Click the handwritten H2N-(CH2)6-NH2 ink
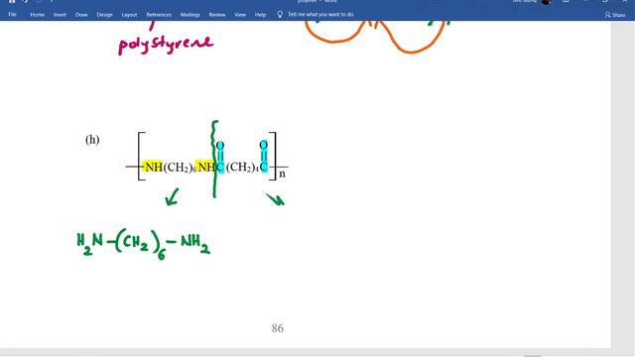The height and width of the screenshot is (357, 635). click(x=143, y=244)
